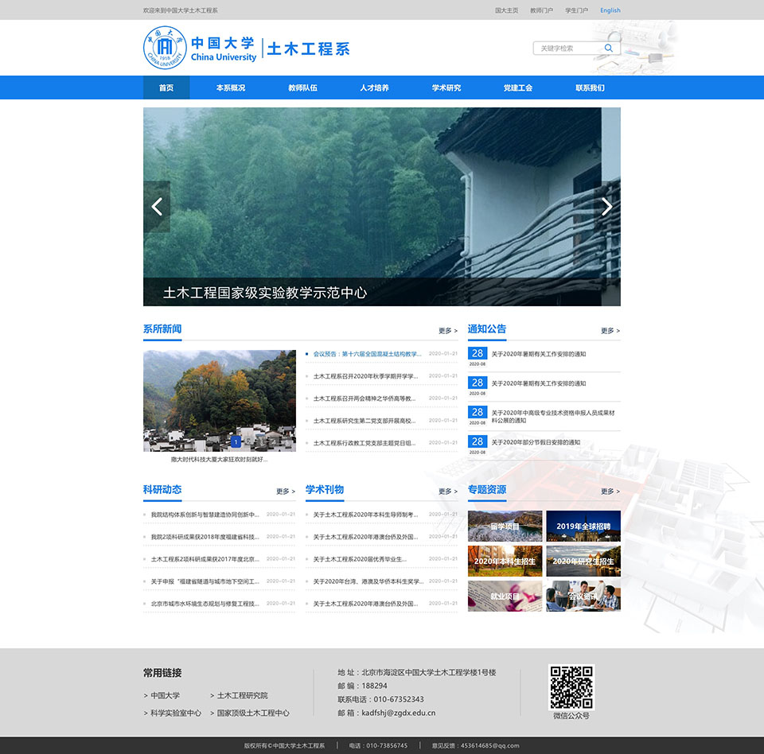The height and width of the screenshot is (754, 764).
Task: Select 教师队伍 in navigation bar
Action: (302, 87)
